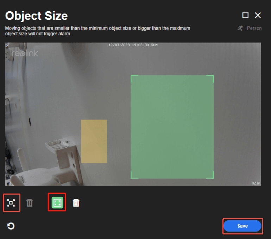Click the camera timestamp overlay text

133,45
